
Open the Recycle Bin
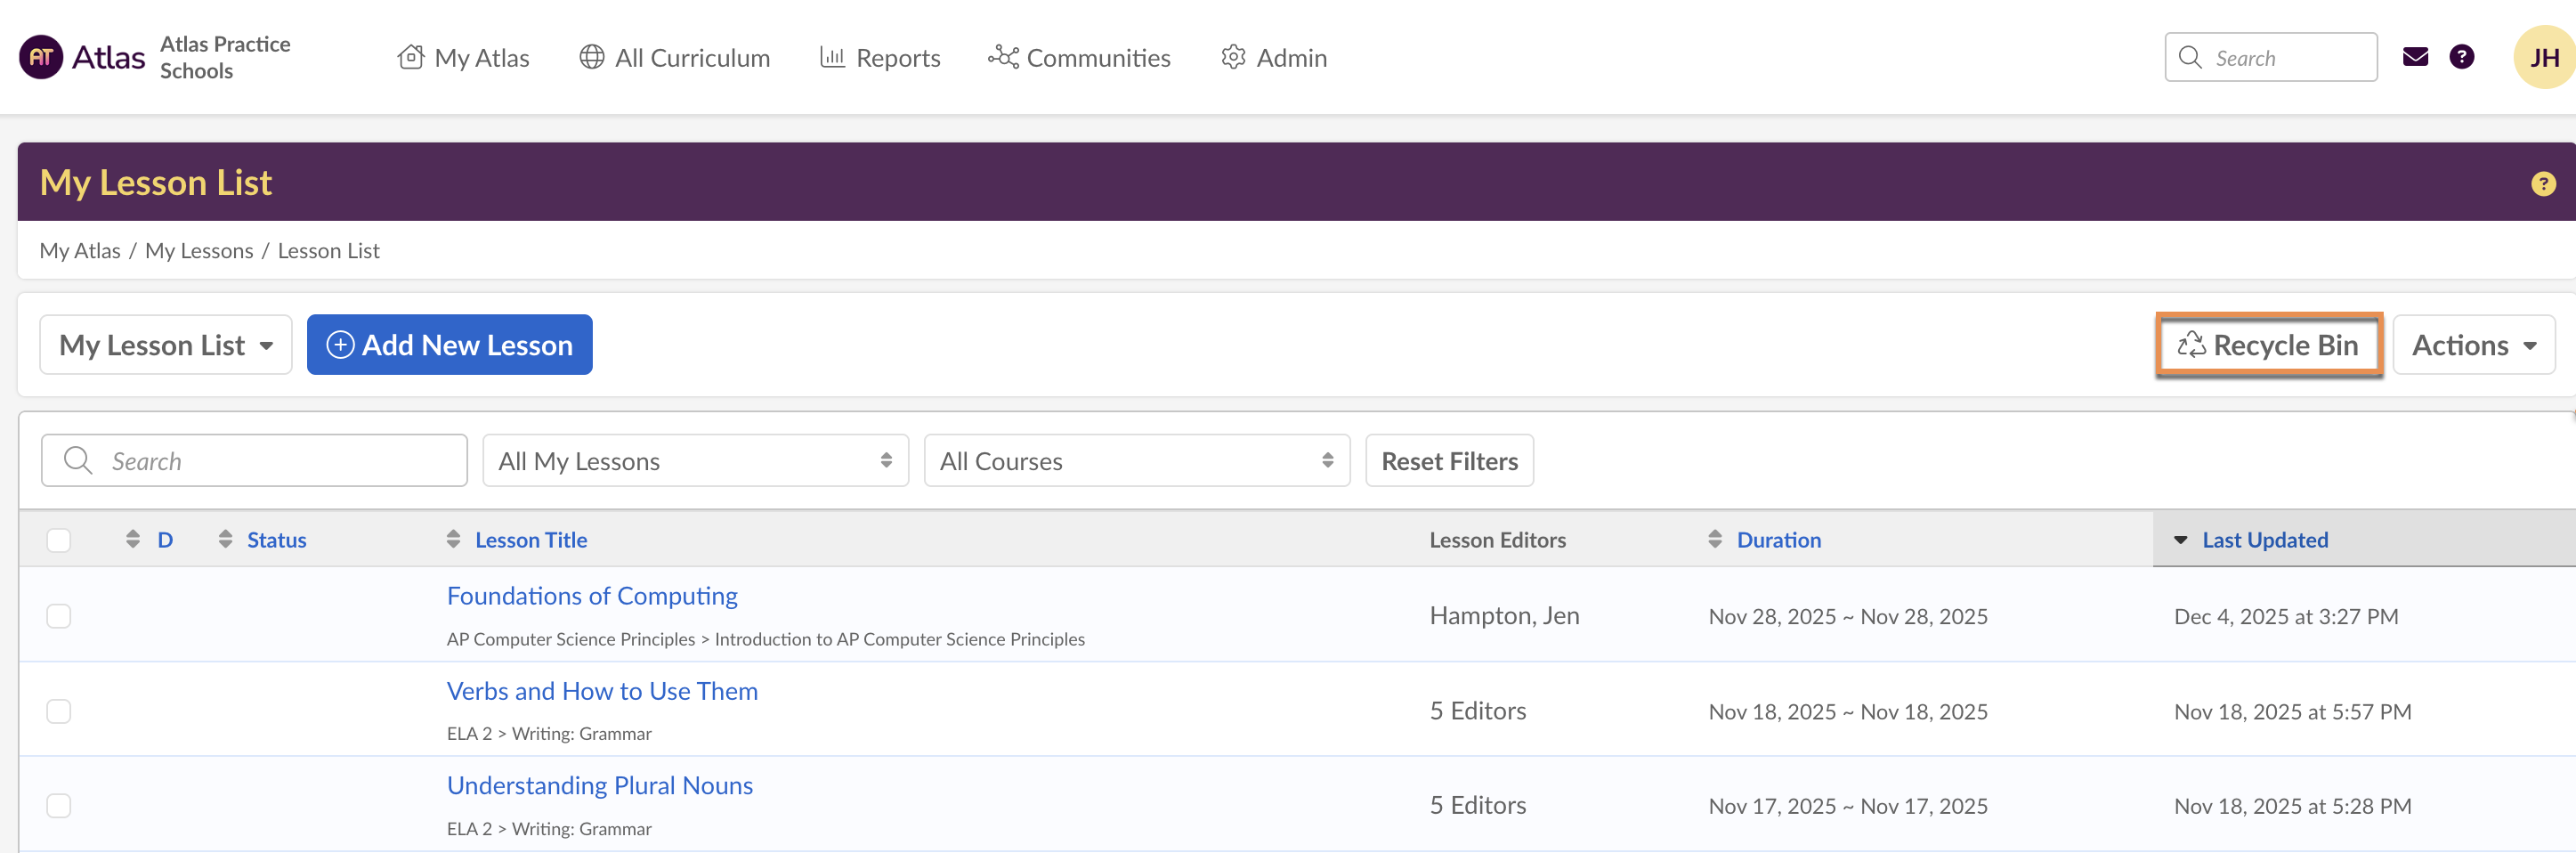[2268, 345]
